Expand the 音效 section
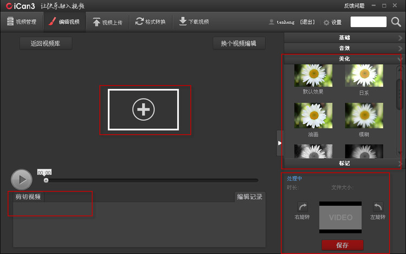406x254 pixels. click(x=343, y=48)
